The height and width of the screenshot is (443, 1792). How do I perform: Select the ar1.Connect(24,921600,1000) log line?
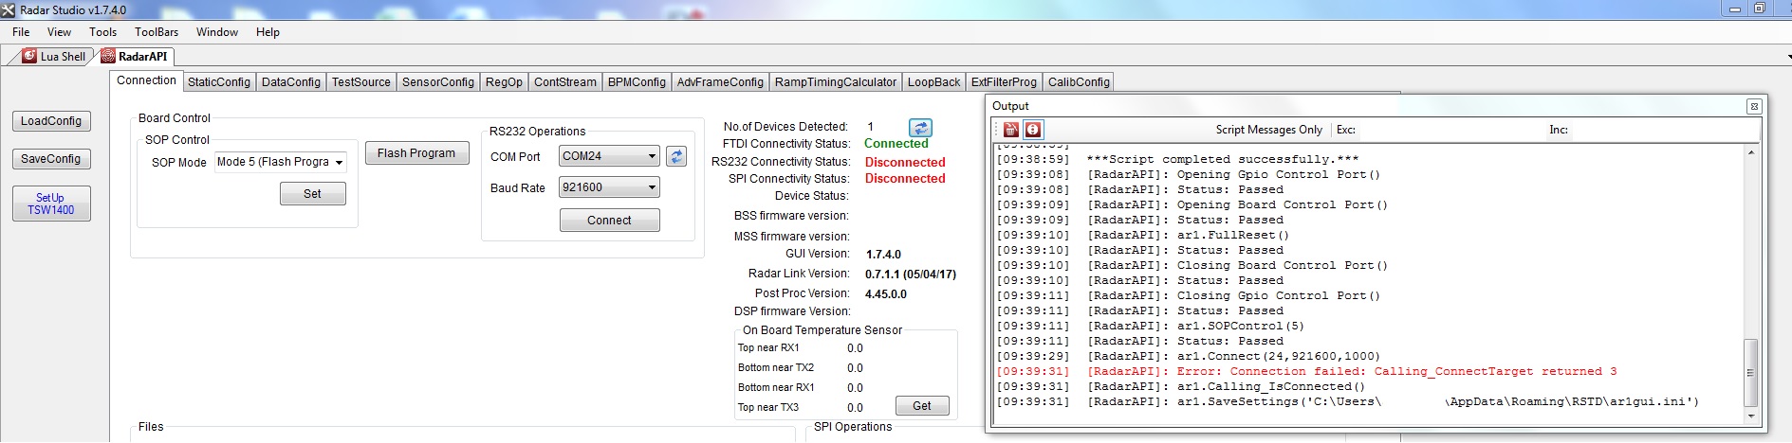(x=1188, y=356)
